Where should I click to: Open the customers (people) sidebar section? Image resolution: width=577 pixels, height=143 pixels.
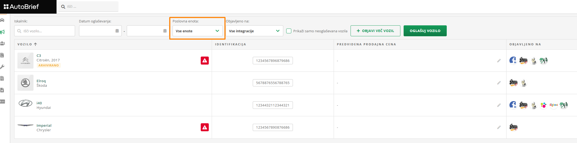pos(2,43)
